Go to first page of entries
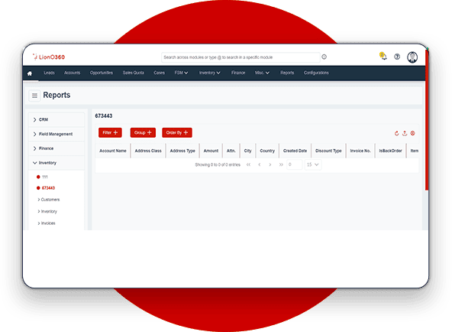Screen dimensions: 452x332 click(x=248, y=164)
